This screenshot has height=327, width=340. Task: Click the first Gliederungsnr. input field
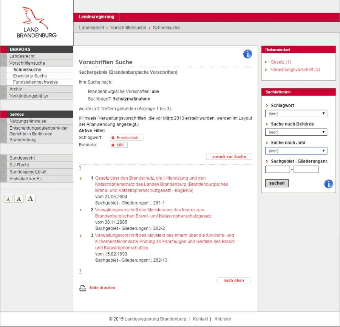coord(278,169)
